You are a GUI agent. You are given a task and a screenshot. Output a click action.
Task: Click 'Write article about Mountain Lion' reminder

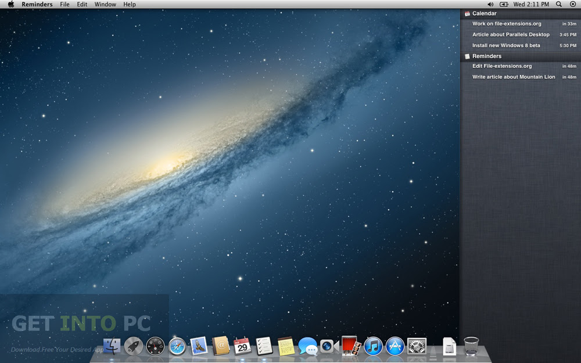(514, 77)
